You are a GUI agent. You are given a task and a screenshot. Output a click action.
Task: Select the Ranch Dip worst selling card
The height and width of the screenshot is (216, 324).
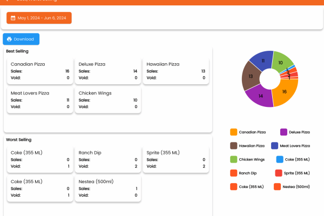[x=108, y=159]
